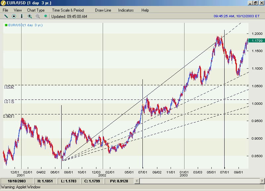Click the 1.0115 horizontal line label

coord(9,101)
